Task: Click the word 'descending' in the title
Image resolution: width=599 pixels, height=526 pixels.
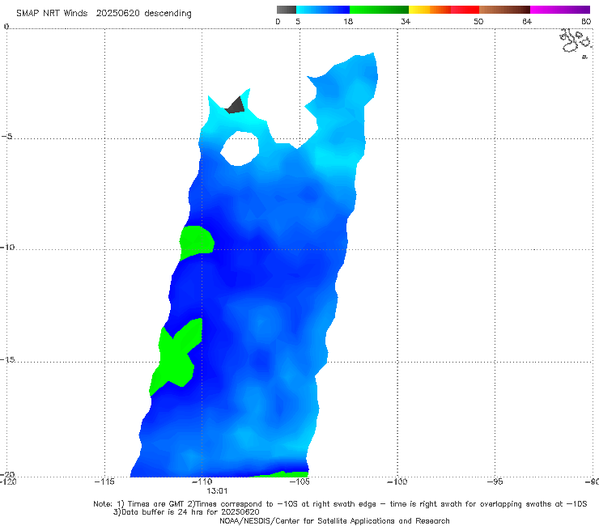Action: tap(168, 14)
